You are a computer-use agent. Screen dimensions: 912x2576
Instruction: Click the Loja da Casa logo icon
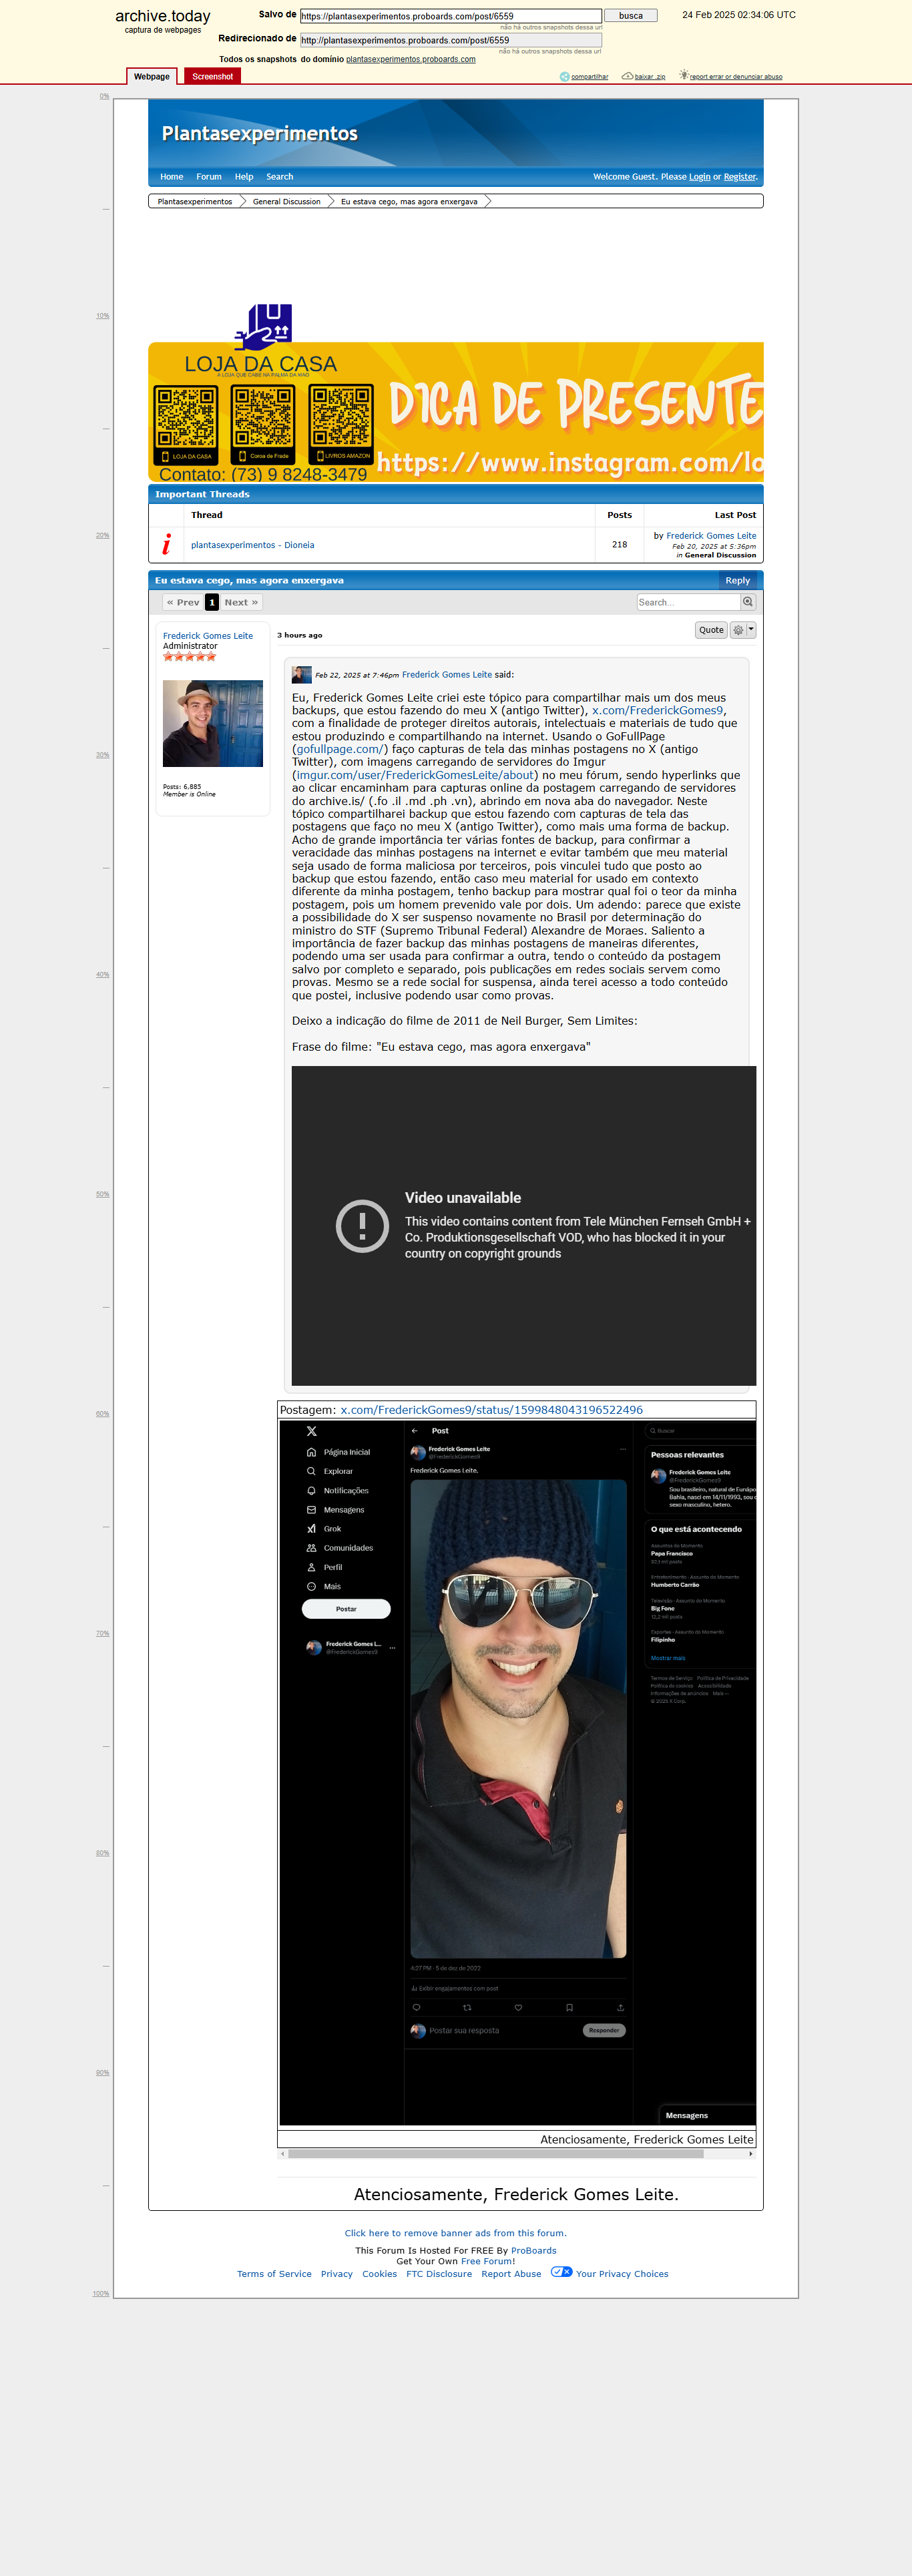point(264,326)
